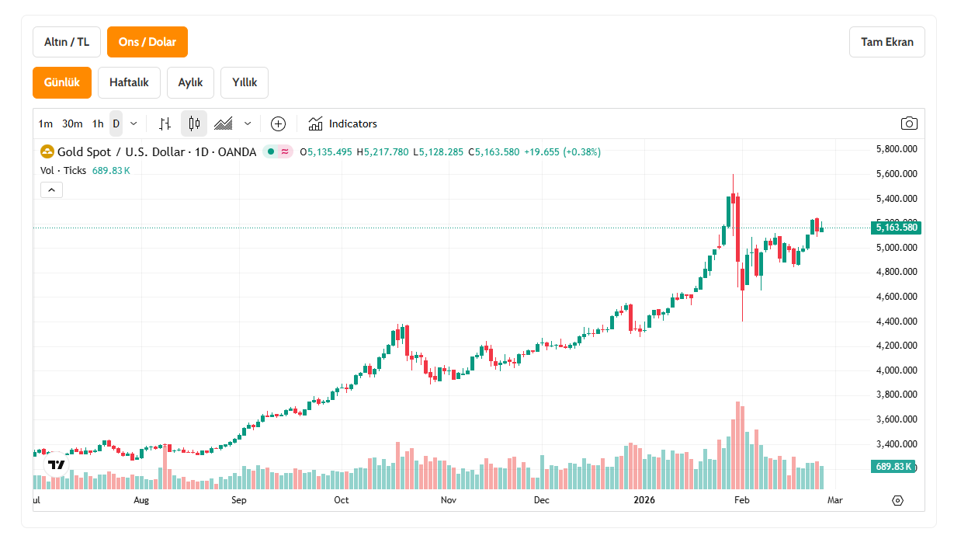Screen dimensions: 961x539
Task: Click the TradingView logo on chart
Action: pyautogui.click(x=56, y=464)
